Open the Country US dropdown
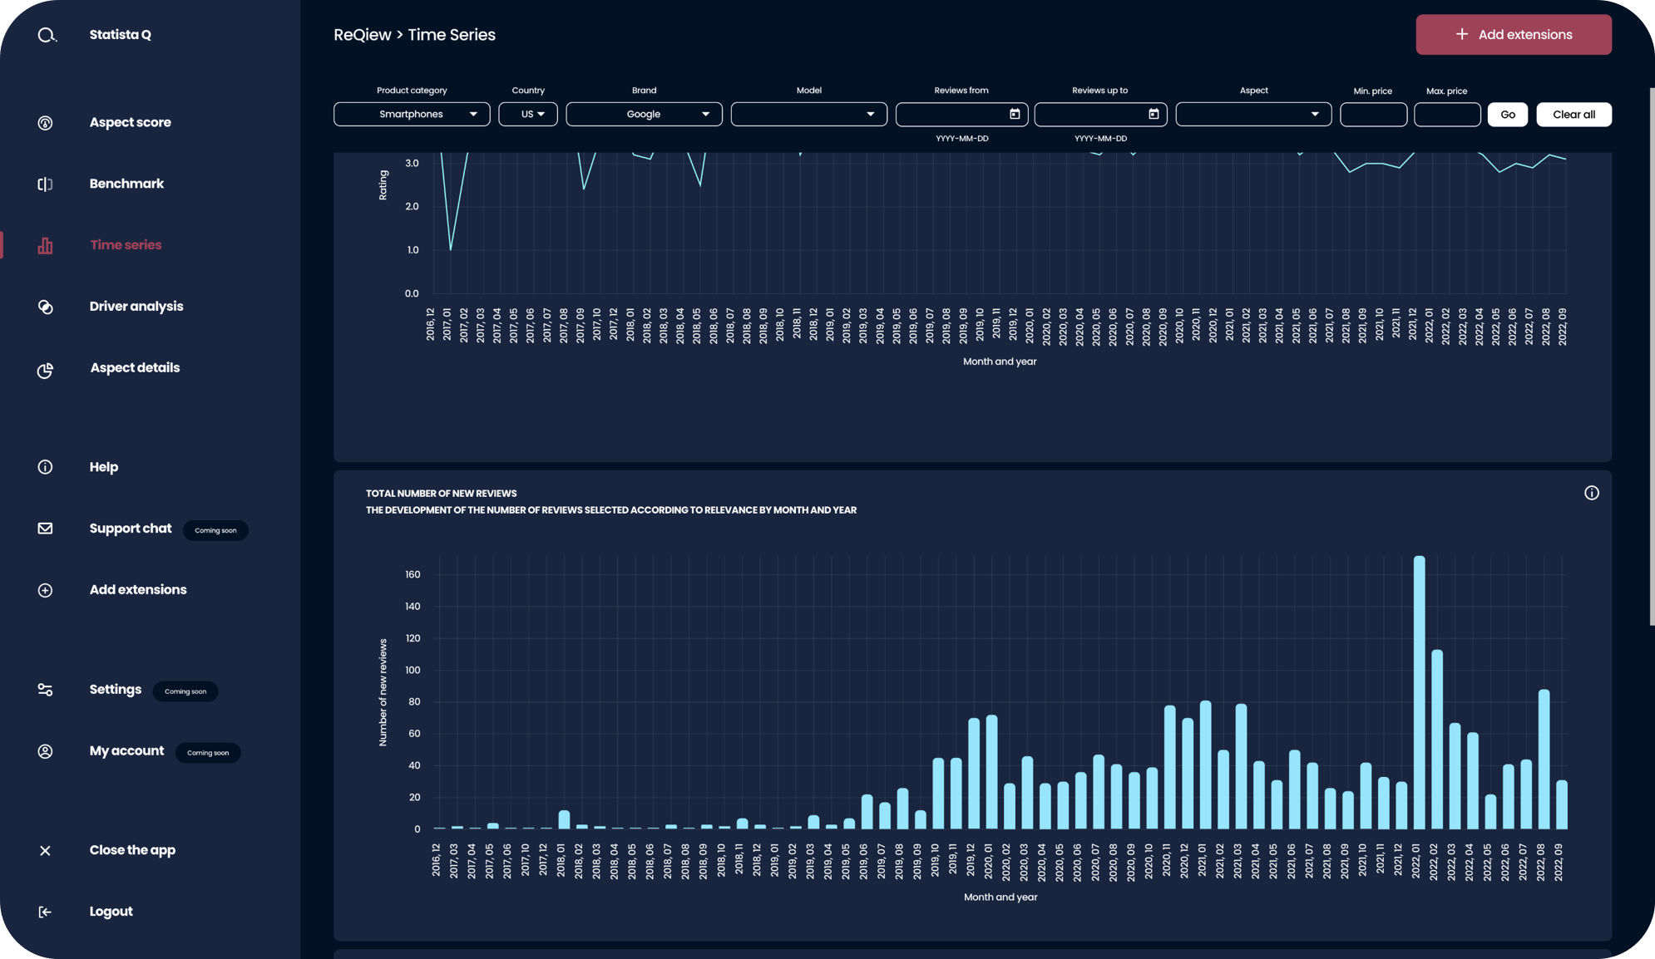The width and height of the screenshot is (1655, 959). 528,115
